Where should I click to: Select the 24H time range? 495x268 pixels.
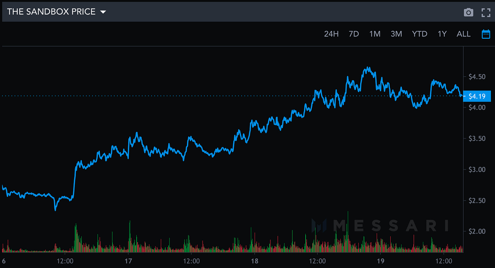click(x=331, y=34)
